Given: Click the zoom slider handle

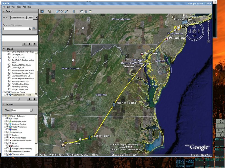Looking at the screenshot, I should point(209,31).
